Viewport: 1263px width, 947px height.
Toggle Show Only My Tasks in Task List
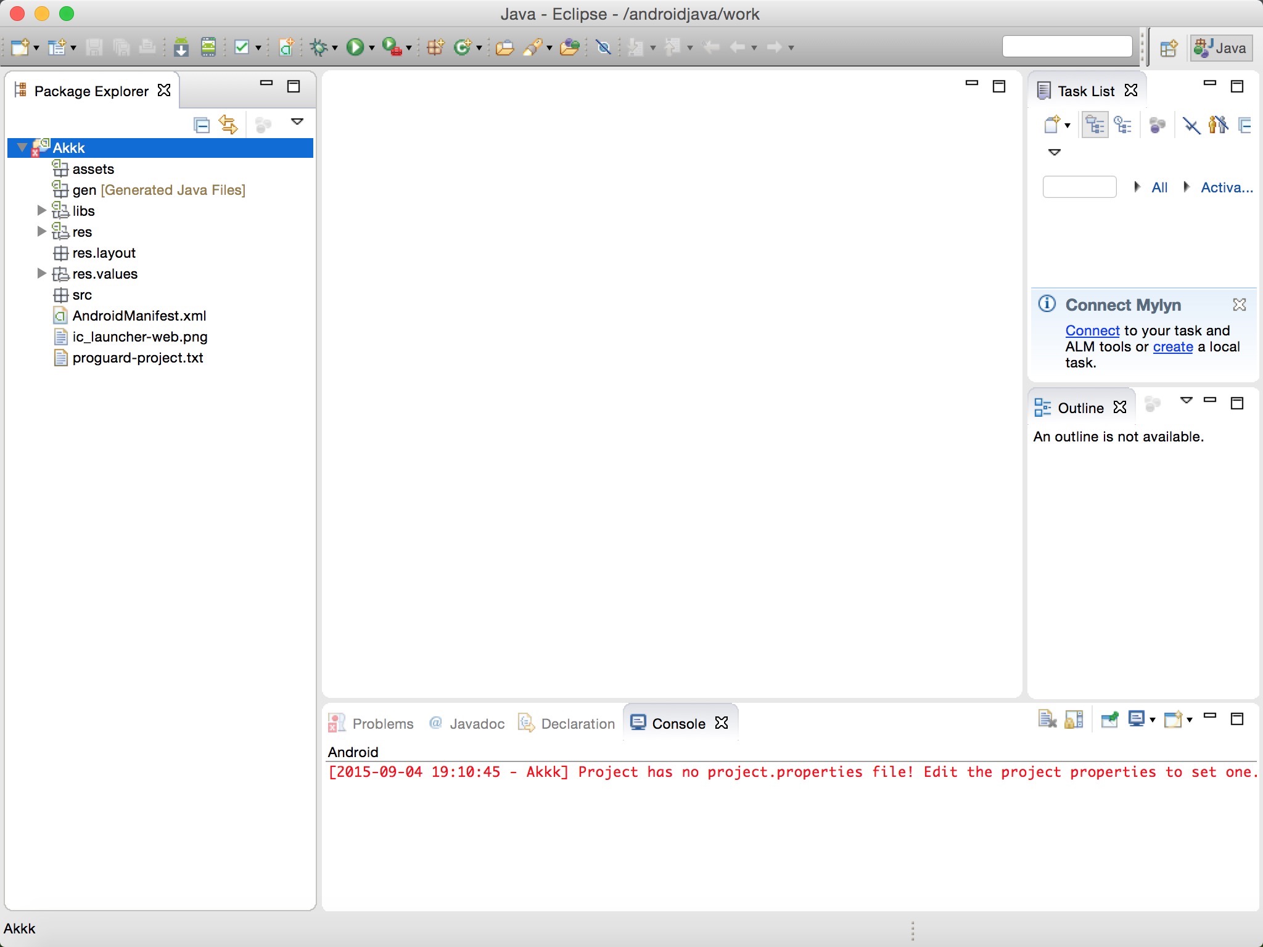[1218, 125]
